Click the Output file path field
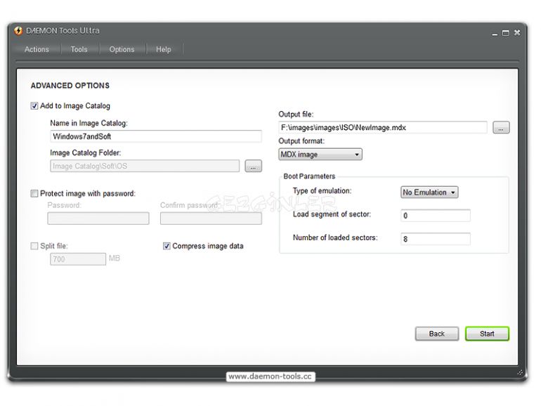 point(383,127)
